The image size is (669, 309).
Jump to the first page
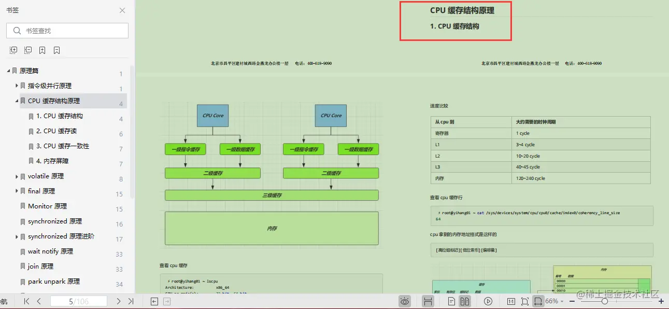(x=26, y=301)
